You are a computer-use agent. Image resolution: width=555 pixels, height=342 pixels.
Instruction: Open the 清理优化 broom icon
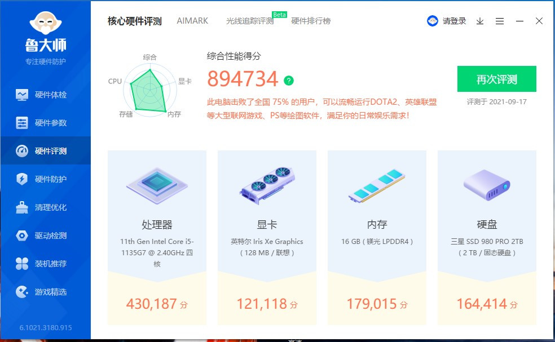[22, 207]
